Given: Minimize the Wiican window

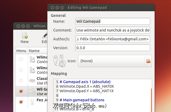Looking at the screenshot, I should coord(23,26).
